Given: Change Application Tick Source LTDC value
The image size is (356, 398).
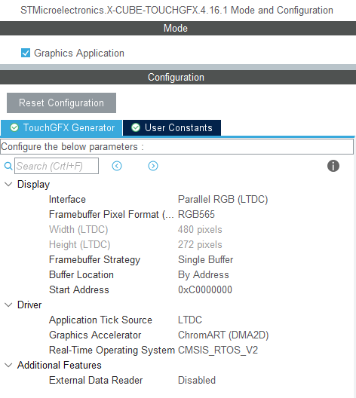Looking at the screenshot, I should pyautogui.click(x=190, y=320).
